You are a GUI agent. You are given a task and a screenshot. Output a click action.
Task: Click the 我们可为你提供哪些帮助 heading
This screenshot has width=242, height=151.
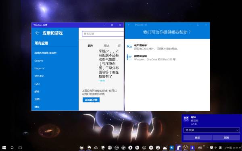click(x=167, y=32)
